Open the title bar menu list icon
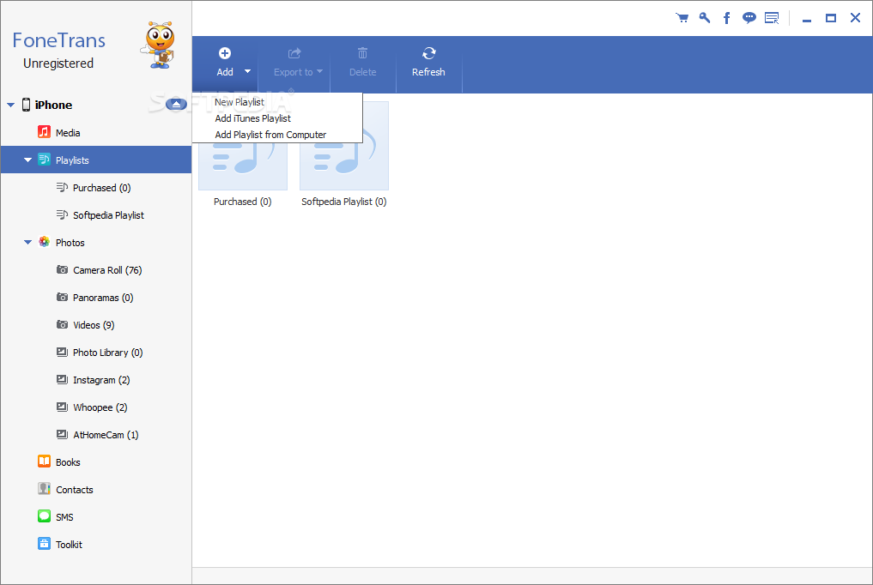The width and height of the screenshot is (873, 585). [772, 18]
